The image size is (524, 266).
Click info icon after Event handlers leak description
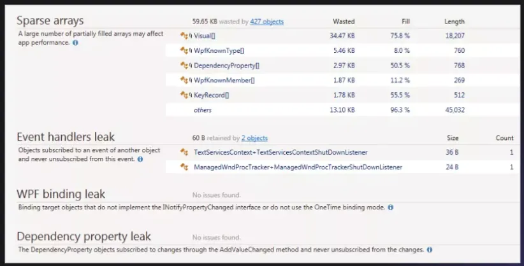tap(140, 159)
